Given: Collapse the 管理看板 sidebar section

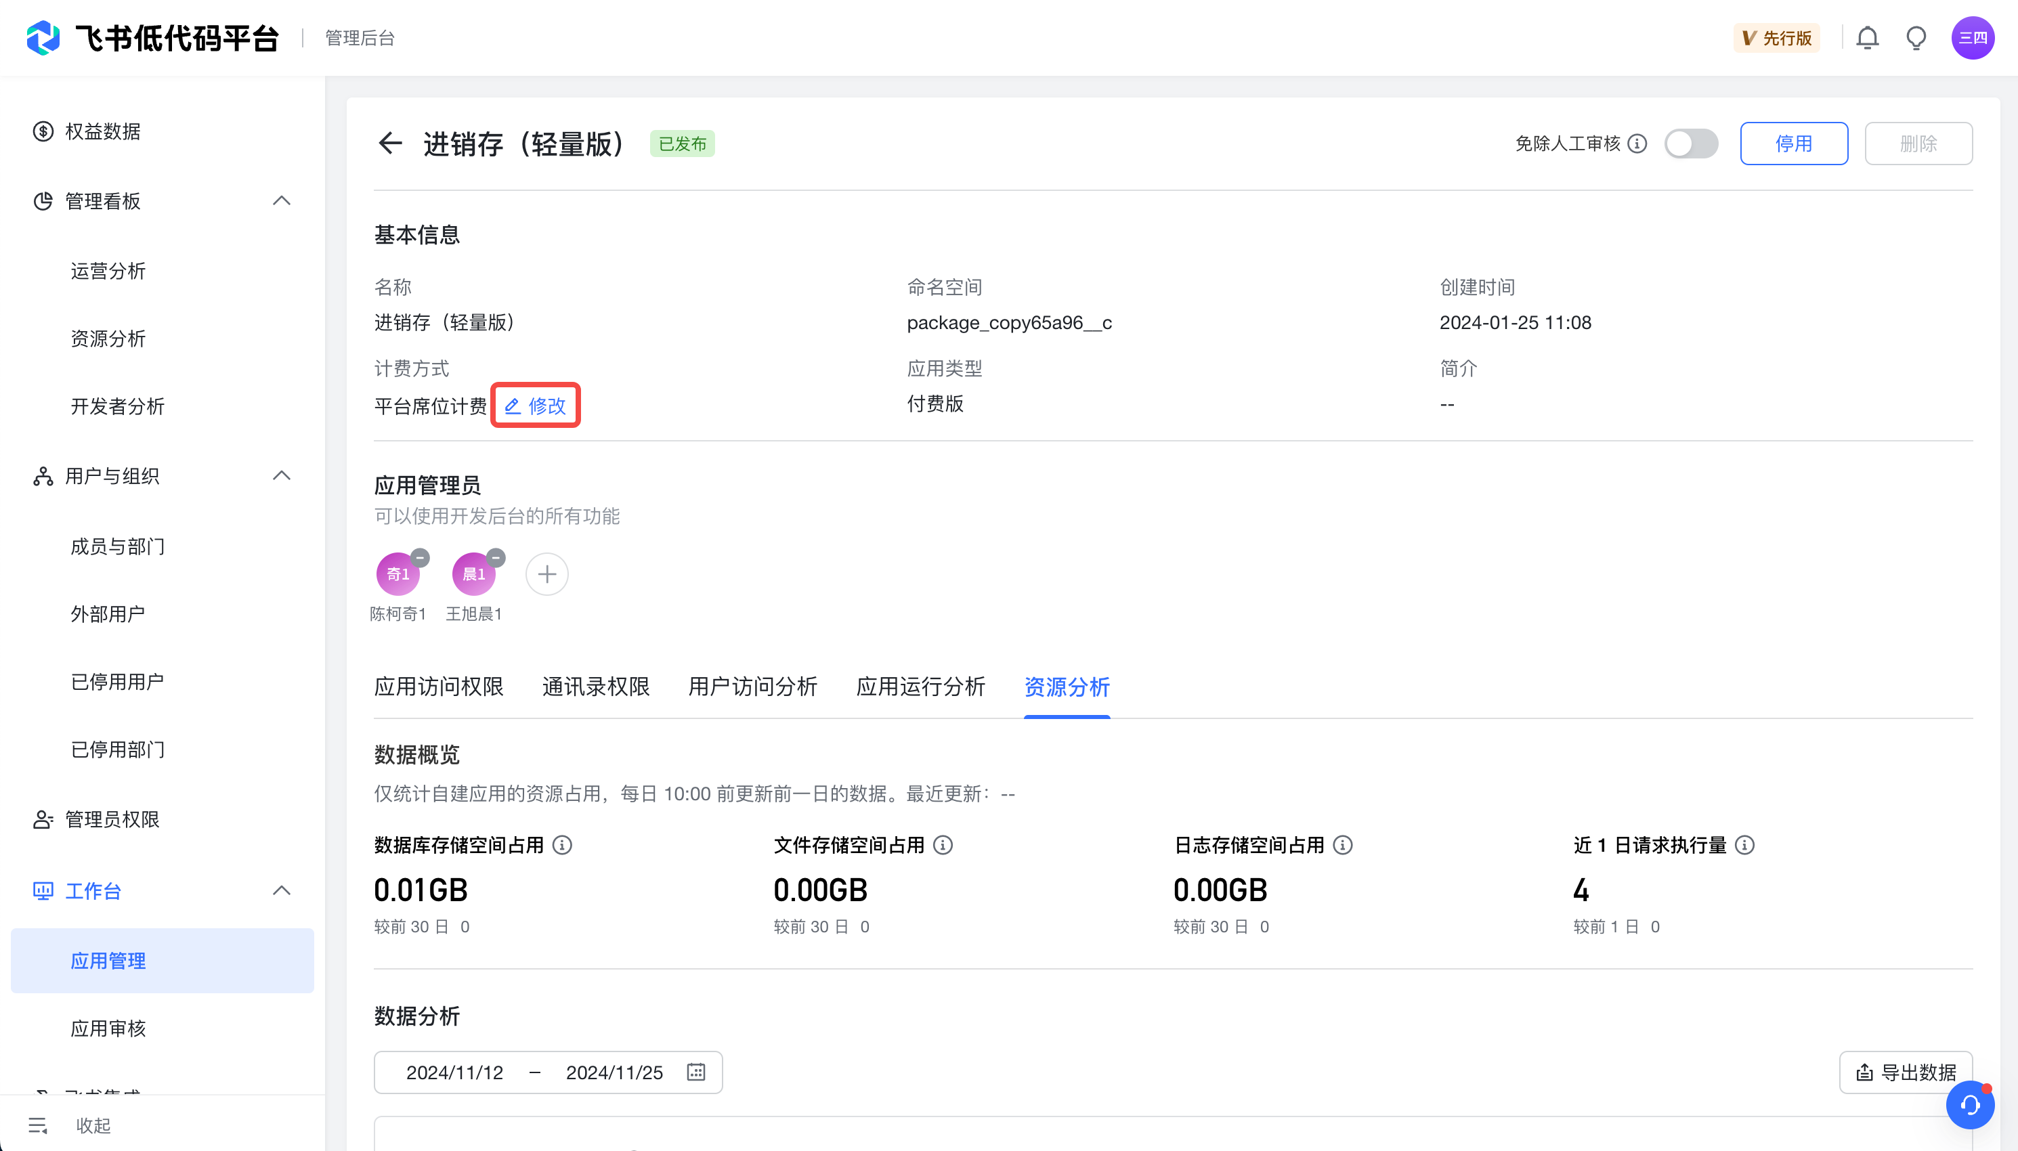Looking at the screenshot, I should point(282,201).
